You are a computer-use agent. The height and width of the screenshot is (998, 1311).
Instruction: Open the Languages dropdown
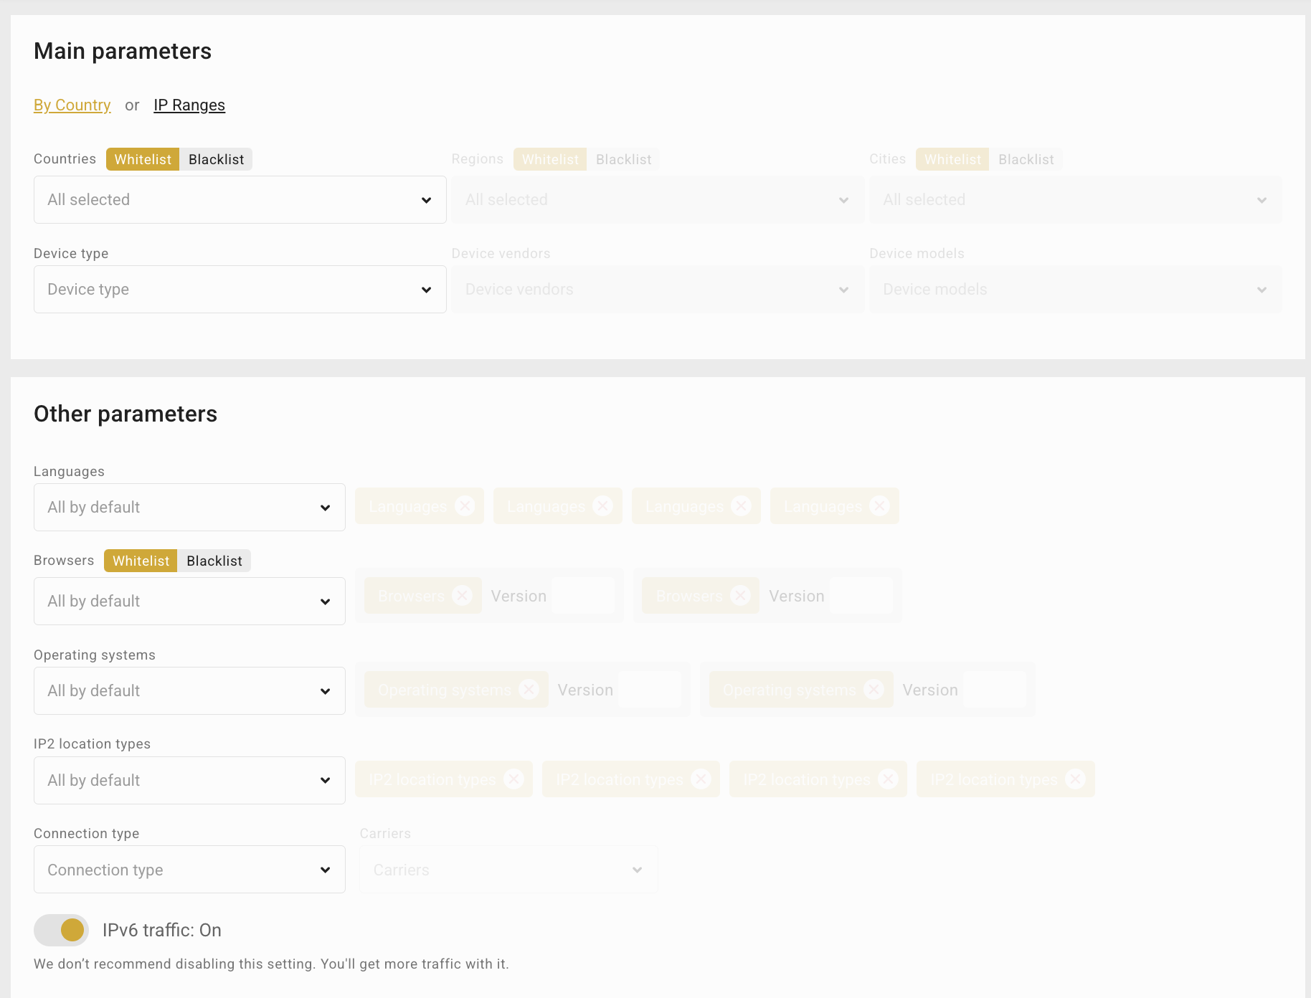click(x=189, y=508)
